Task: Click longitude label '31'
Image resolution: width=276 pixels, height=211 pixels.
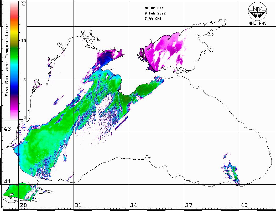Action: pos(78,205)
